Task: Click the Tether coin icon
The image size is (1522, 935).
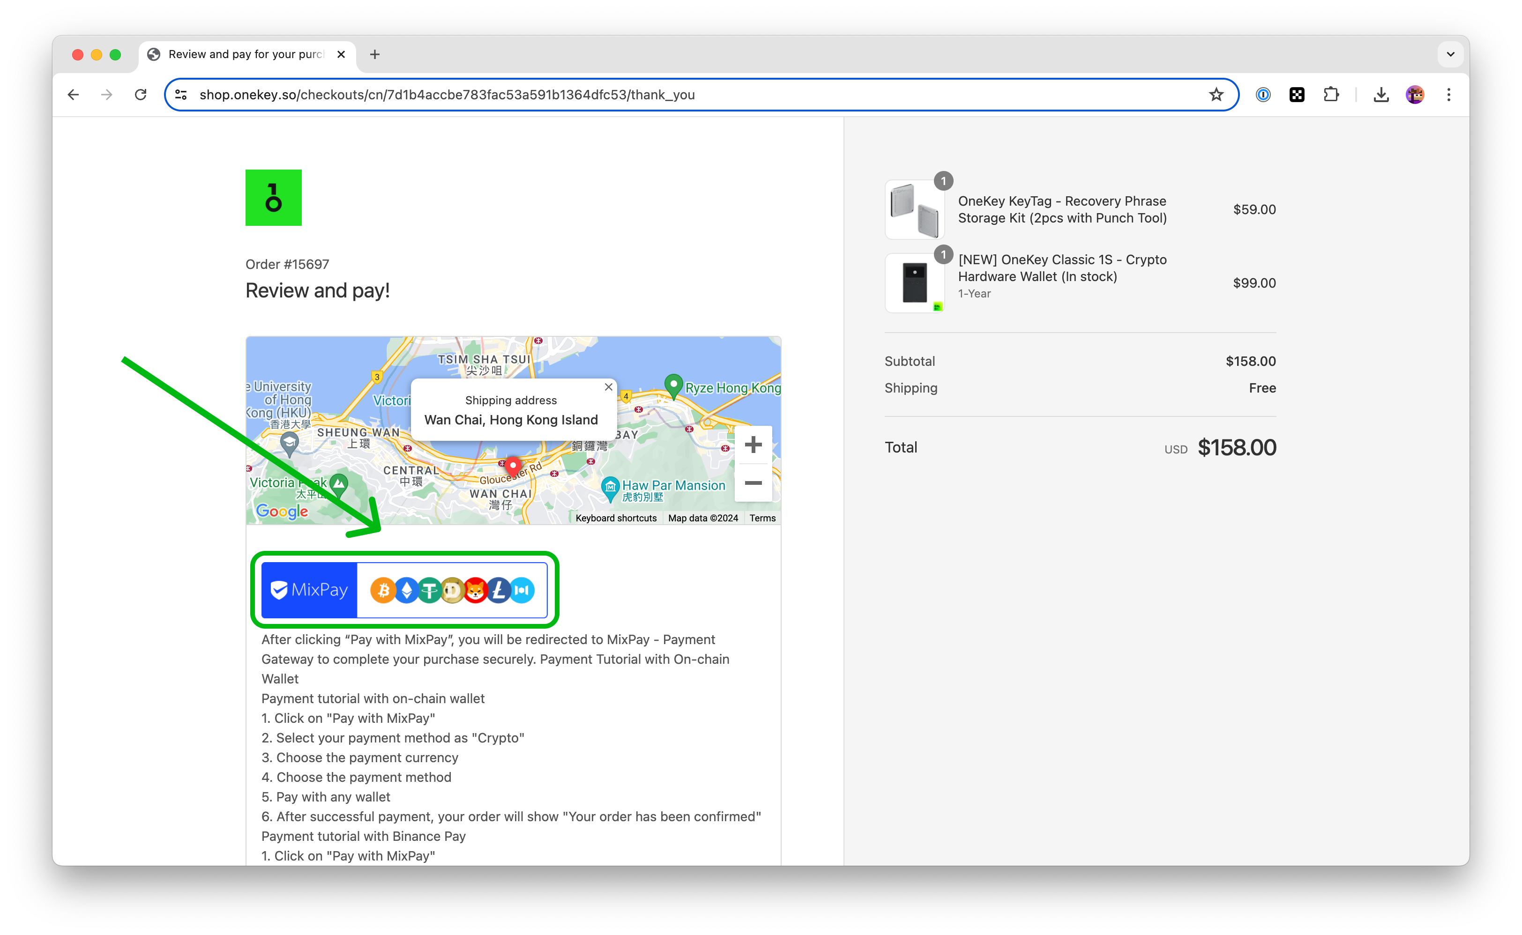Action: point(429,591)
